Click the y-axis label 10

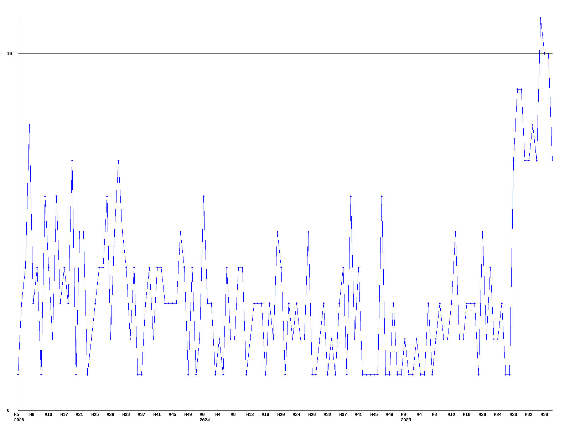coord(10,54)
